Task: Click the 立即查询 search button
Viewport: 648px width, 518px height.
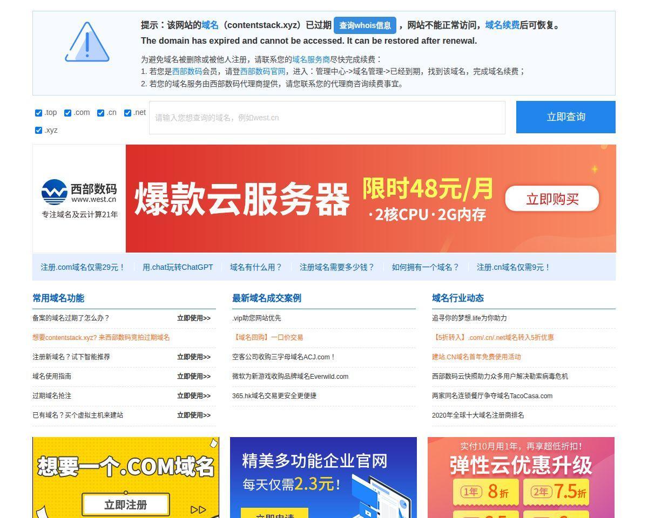Action: [x=566, y=117]
